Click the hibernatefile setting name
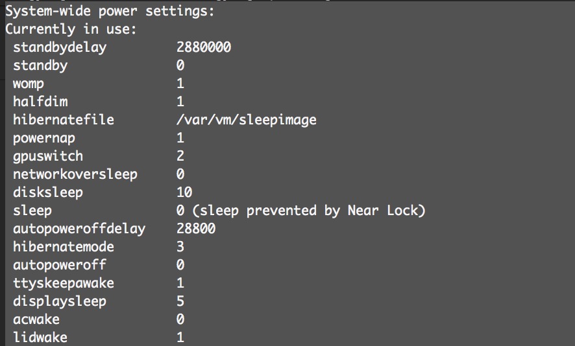This screenshot has height=346, width=575. [x=63, y=120]
